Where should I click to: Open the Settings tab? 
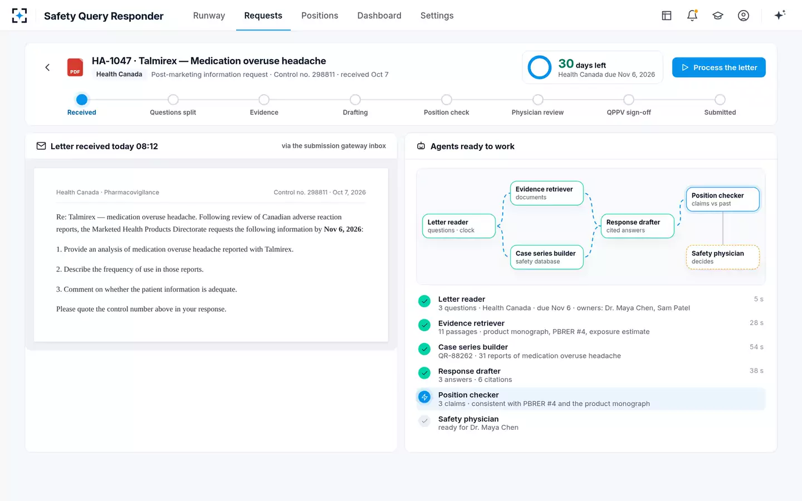437,16
